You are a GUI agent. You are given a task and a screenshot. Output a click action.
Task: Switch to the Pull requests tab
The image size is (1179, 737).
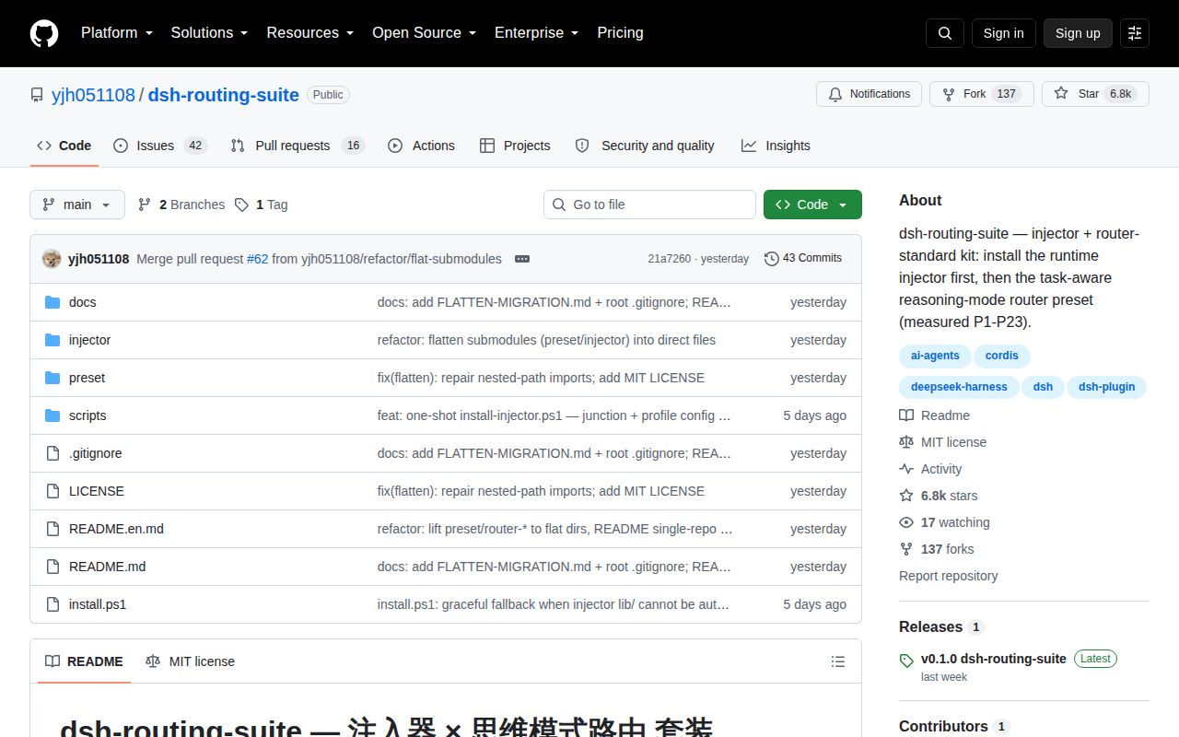[298, 146]
